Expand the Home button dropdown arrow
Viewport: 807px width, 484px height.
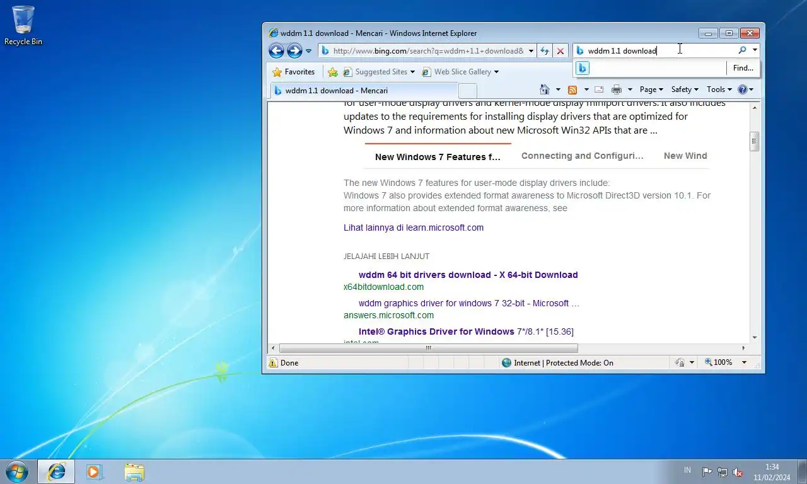558,89
